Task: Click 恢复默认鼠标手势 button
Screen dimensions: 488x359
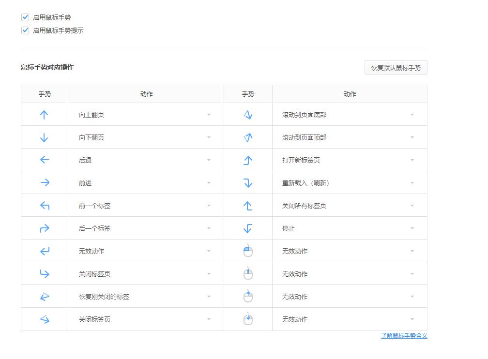Action: [396, 68]
